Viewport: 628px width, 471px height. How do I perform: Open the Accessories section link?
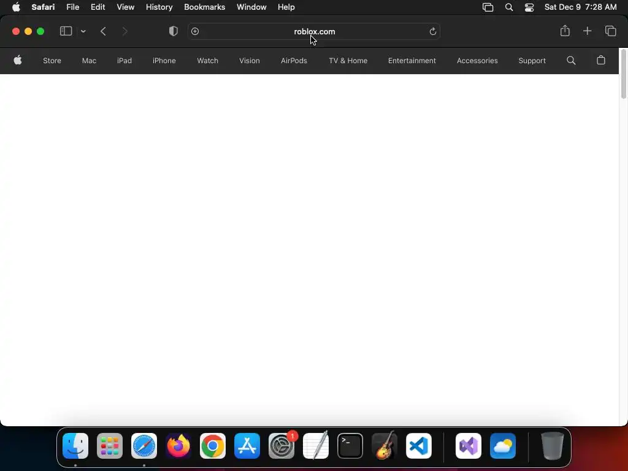pos(477,61)
